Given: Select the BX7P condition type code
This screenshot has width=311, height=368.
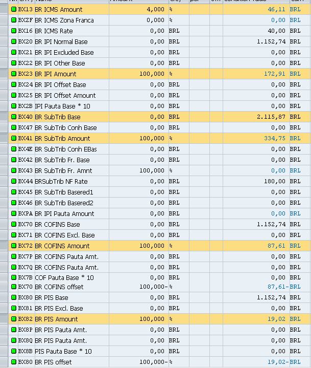Looking at the screenshot, I should click(x=25, y=256).
